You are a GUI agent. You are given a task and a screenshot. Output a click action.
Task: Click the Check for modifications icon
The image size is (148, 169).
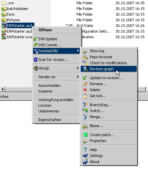(85, 63)
